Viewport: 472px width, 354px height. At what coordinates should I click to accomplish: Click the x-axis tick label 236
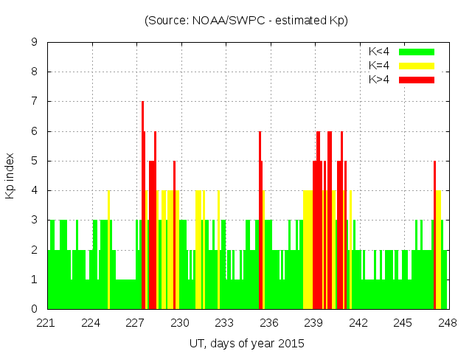(269, 322)
